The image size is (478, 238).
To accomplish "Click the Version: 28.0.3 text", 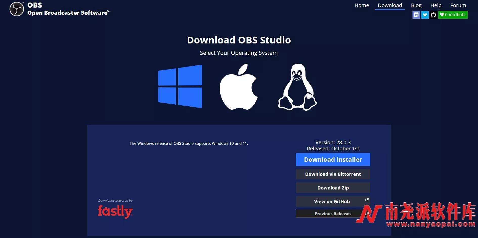I will tap(333, 142).
